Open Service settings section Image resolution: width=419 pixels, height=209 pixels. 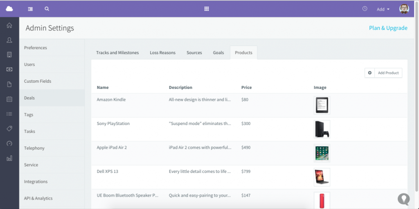point(52,165)
